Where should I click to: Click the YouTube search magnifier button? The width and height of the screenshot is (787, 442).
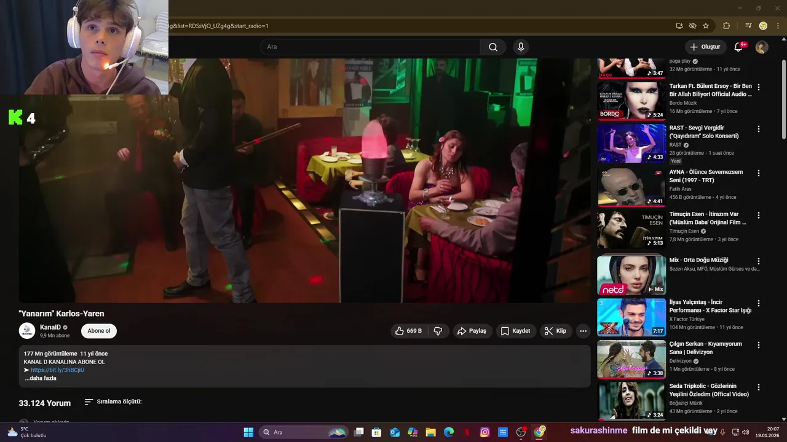493,47
